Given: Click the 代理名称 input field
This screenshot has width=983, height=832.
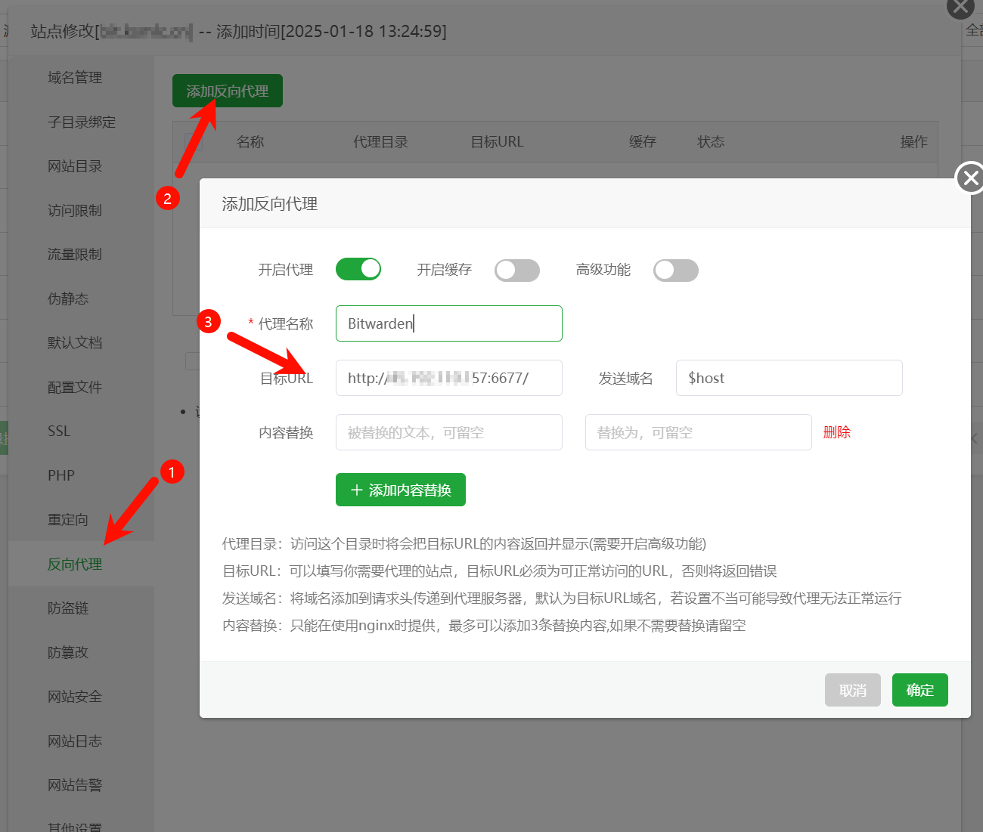Looking at the screenshot, I should pos(448,323).
